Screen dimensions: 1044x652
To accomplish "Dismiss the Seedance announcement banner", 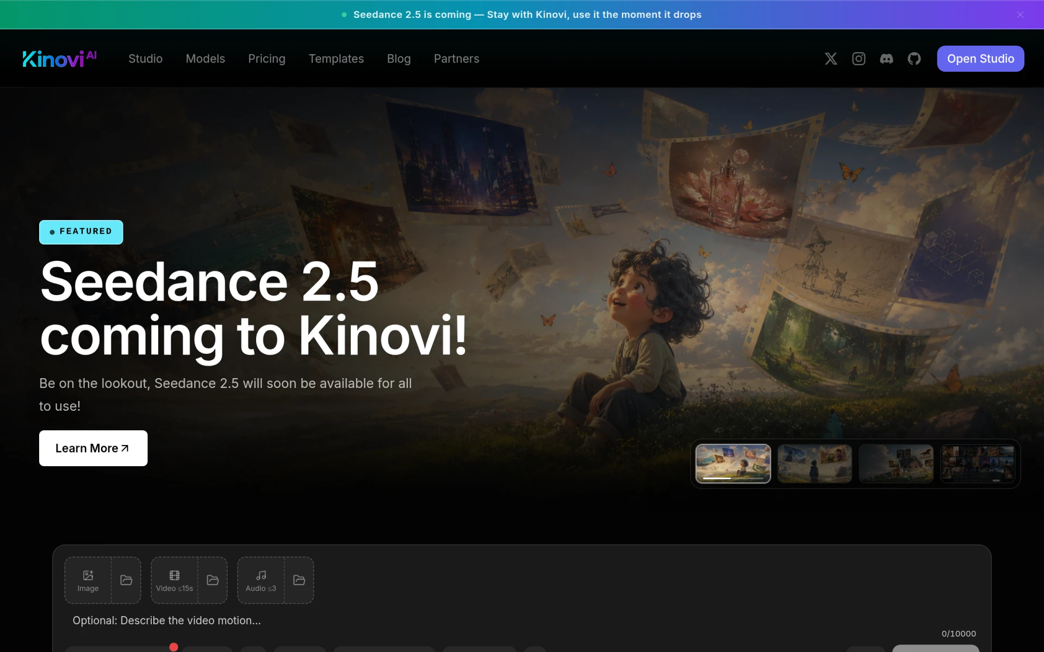I will 1020,15.
